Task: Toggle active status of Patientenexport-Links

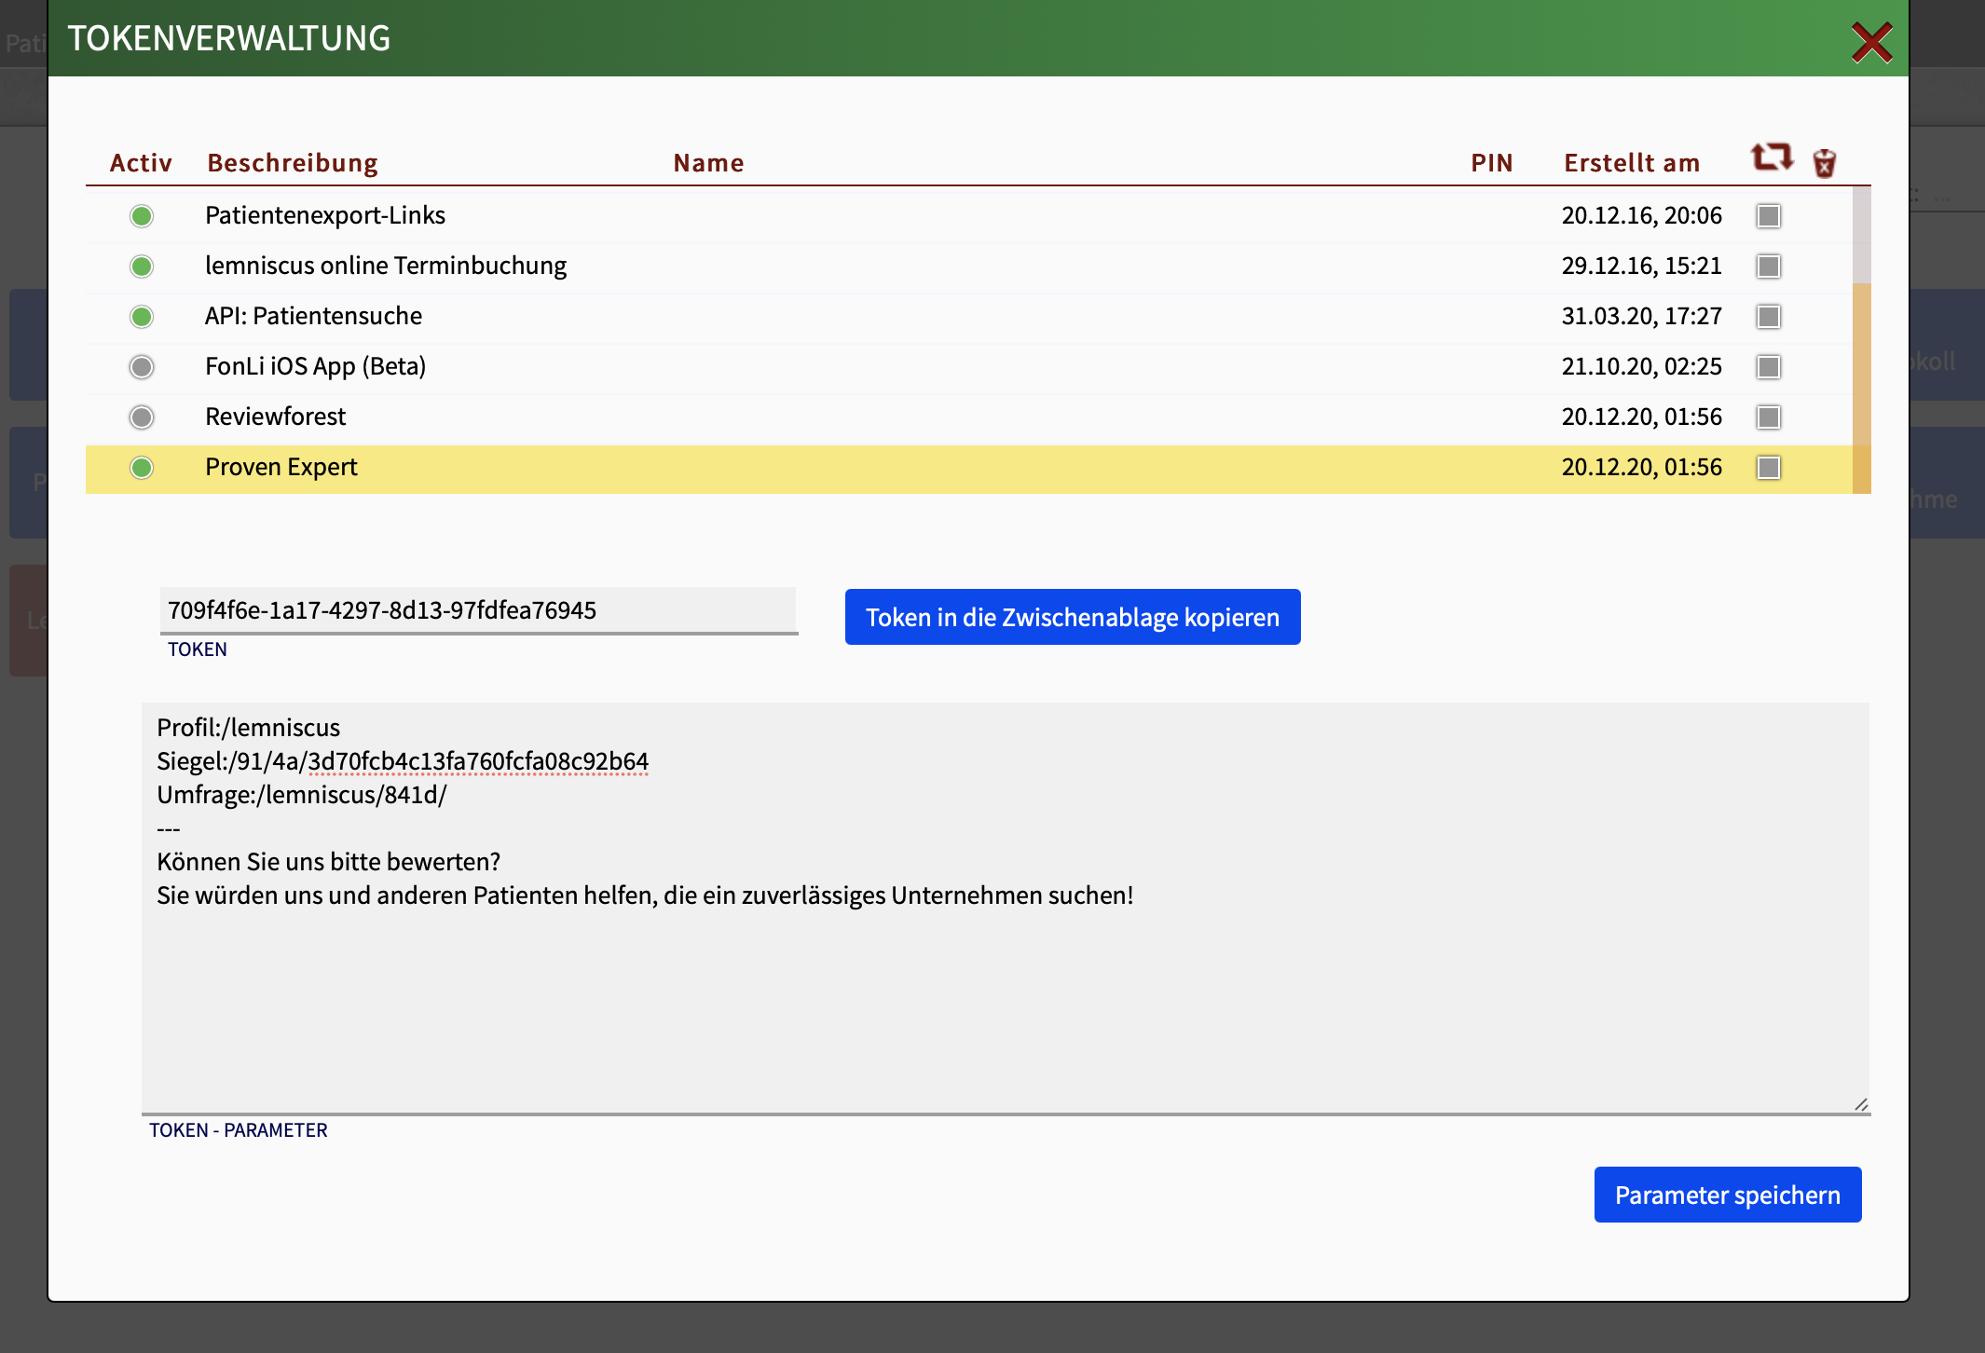Action: click(x=142, y=216)
